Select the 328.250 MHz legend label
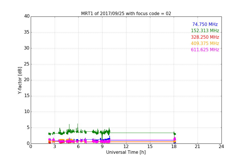The image size is (246, 164). coord(205,37)
